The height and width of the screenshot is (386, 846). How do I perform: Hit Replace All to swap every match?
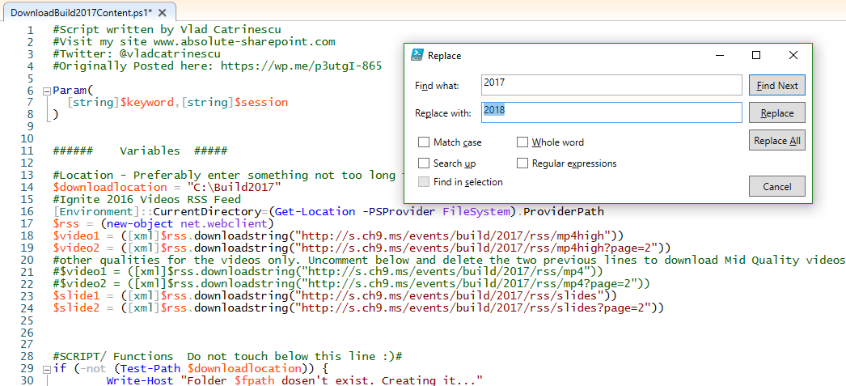click(x=776, y=141)
